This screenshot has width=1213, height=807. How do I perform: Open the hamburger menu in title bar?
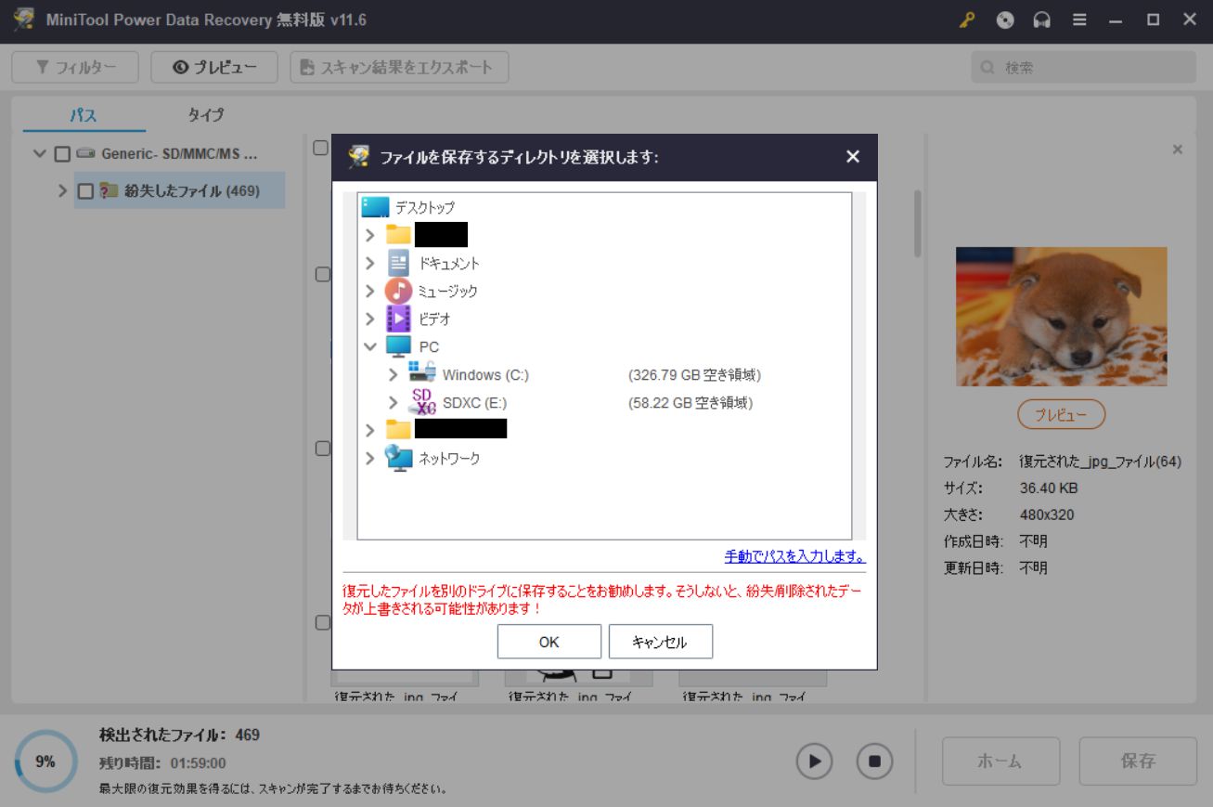(1079, 20)
